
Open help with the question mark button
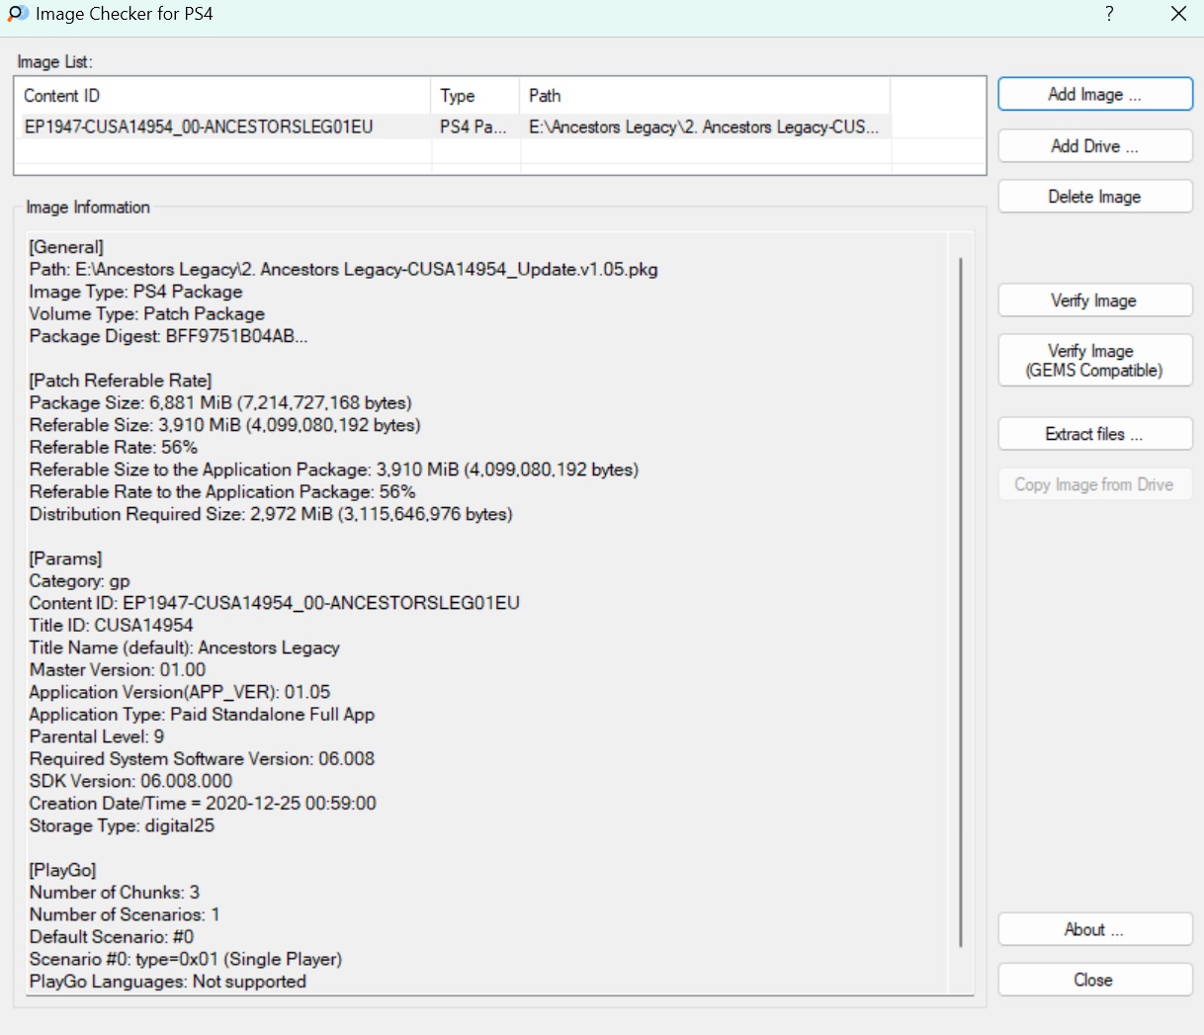coord(1109,14)
